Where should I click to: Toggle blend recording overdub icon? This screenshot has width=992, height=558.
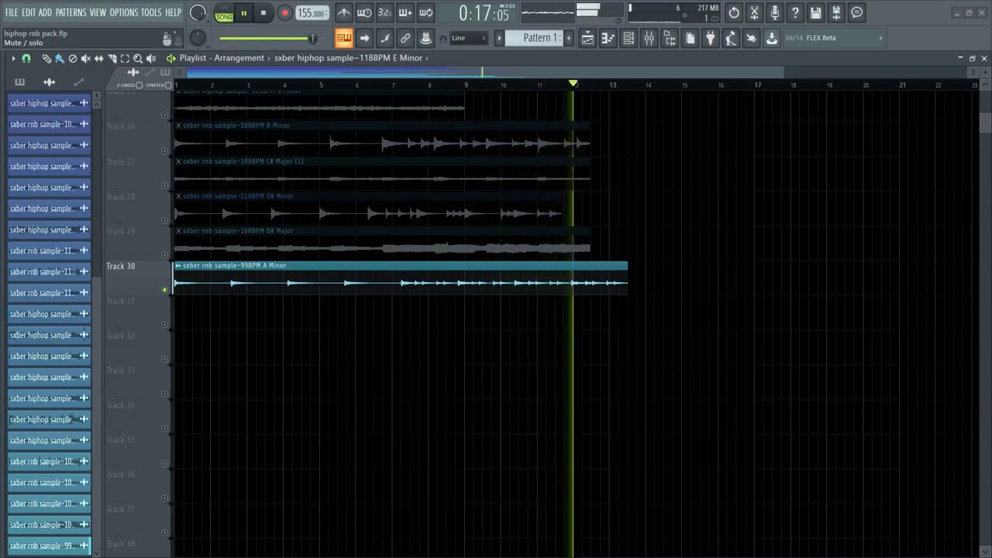point(405,12)
